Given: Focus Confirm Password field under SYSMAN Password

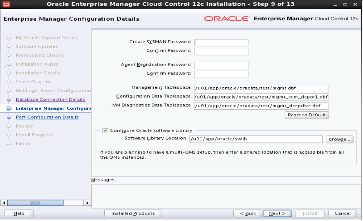Looking at the screenshot, I should click(x=221, y=51).
